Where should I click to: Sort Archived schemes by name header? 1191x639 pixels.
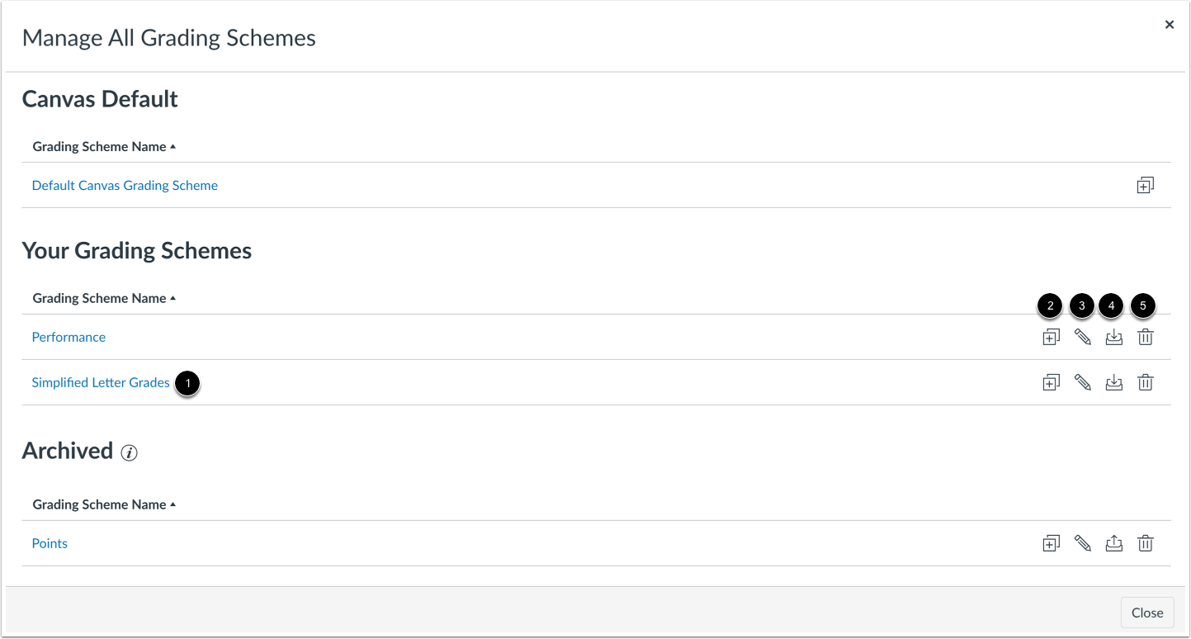pyautogui.click(x=104, y=504)
